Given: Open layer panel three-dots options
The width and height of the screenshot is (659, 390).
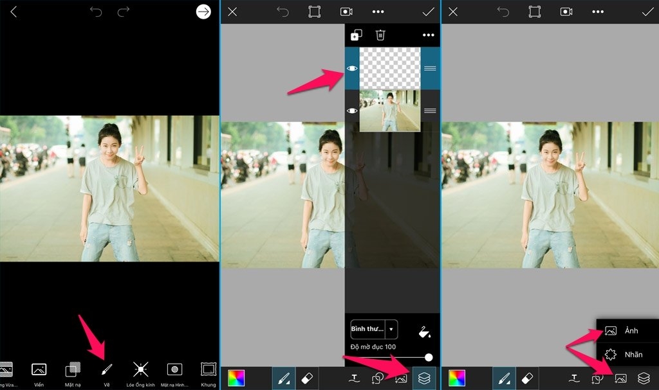Looking at the screenshot, I should coord(428,35).
